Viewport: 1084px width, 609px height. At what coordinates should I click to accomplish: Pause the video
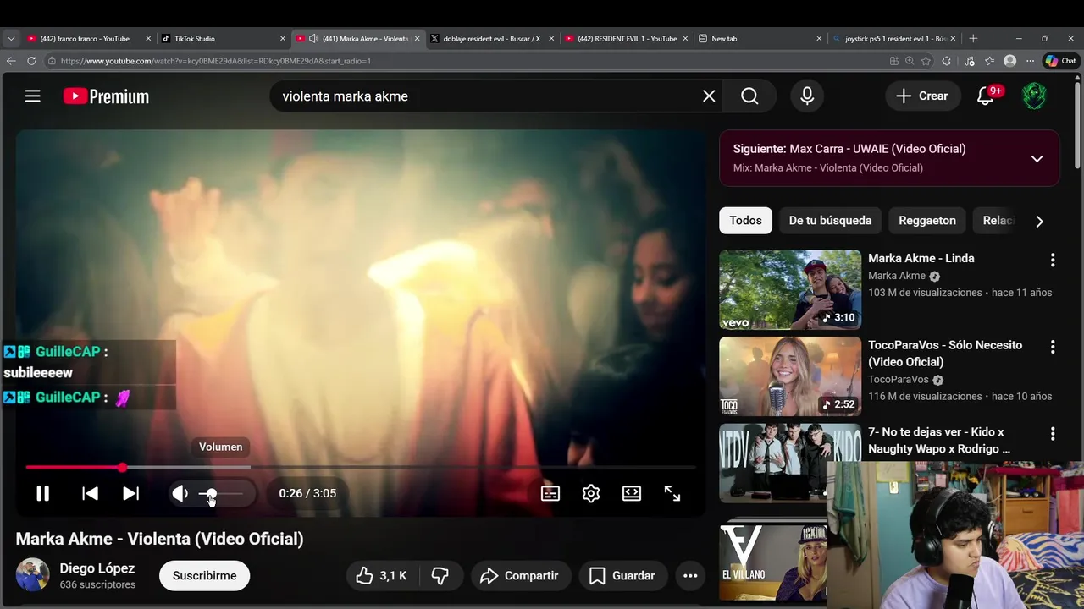click(42, 493)
